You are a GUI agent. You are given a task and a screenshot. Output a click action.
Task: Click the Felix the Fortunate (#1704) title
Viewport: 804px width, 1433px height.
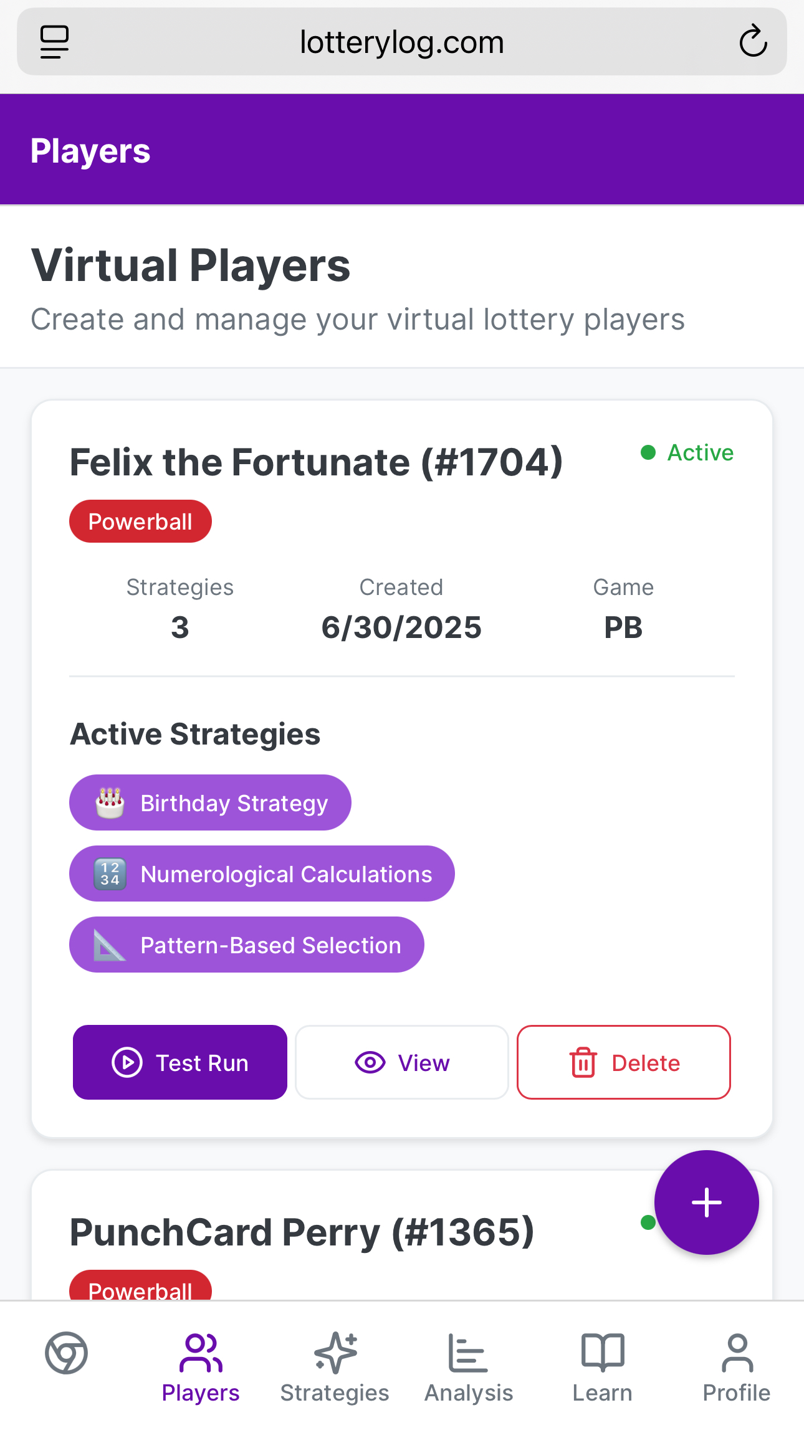pyautogui.click(x=316, y=462)
